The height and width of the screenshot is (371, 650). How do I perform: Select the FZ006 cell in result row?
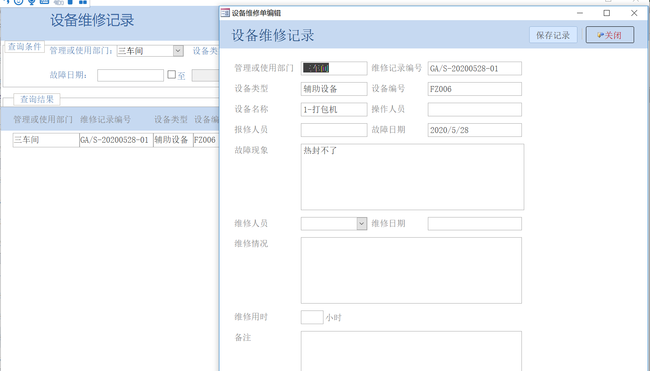coord(206,140)
